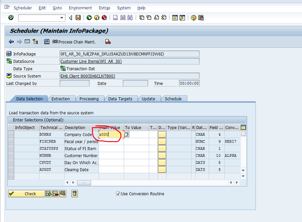Click the Find (binoculars) icon

click(123, 17)
